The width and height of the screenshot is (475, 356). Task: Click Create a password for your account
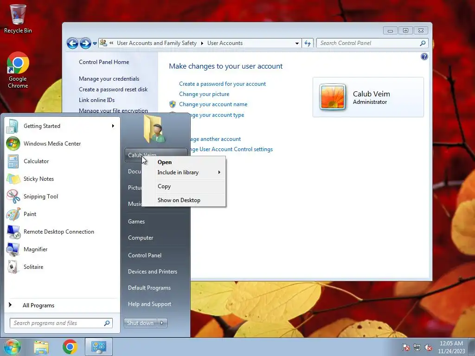(x=222, y=84)
